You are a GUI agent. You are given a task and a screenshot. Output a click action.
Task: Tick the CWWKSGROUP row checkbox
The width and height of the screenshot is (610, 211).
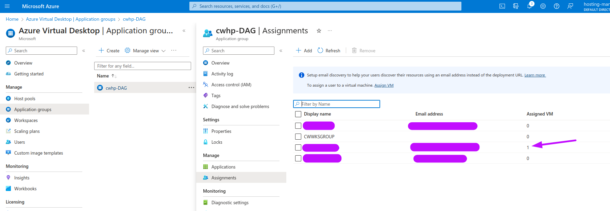coord(298,137)
